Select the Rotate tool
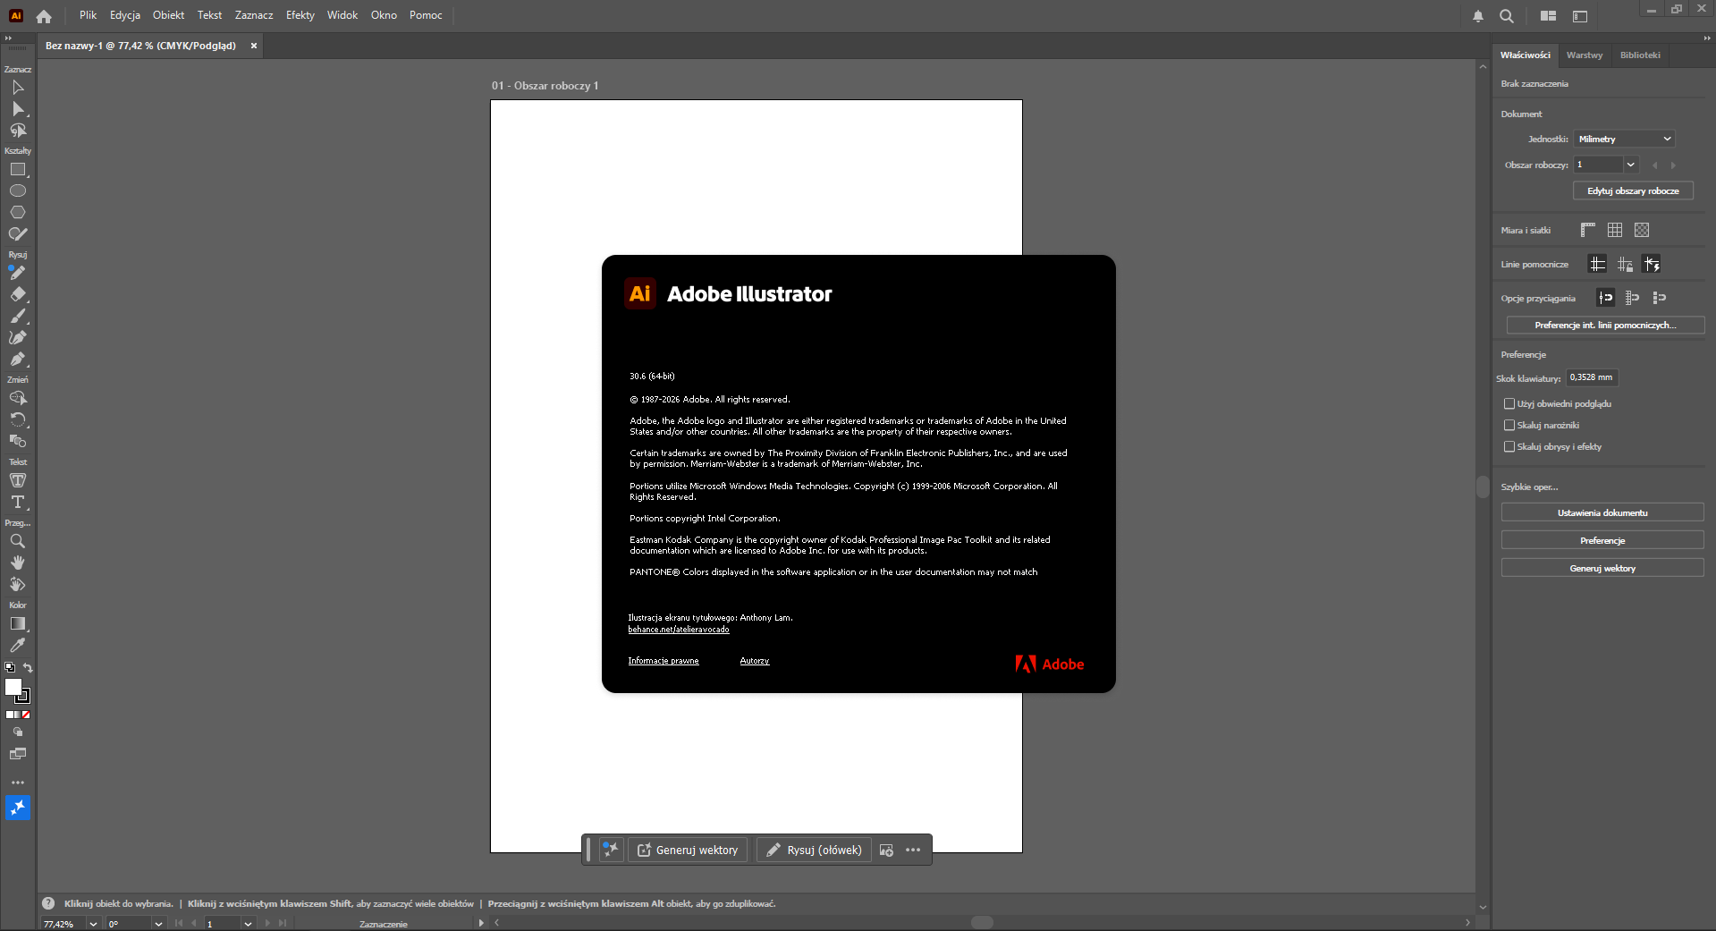This screenshot has width=1716, height=931. [18, 419]
